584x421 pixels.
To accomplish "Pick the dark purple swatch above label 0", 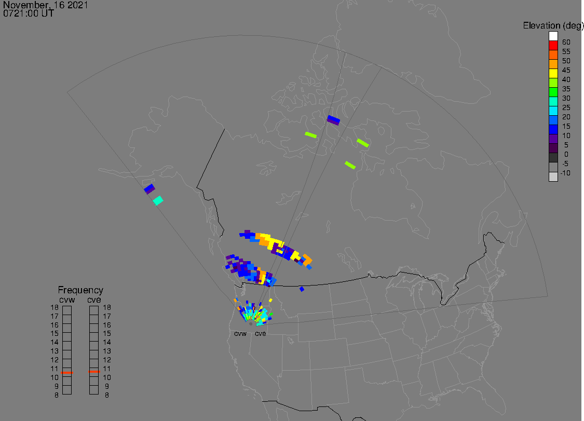I will [x=553, y=148].
